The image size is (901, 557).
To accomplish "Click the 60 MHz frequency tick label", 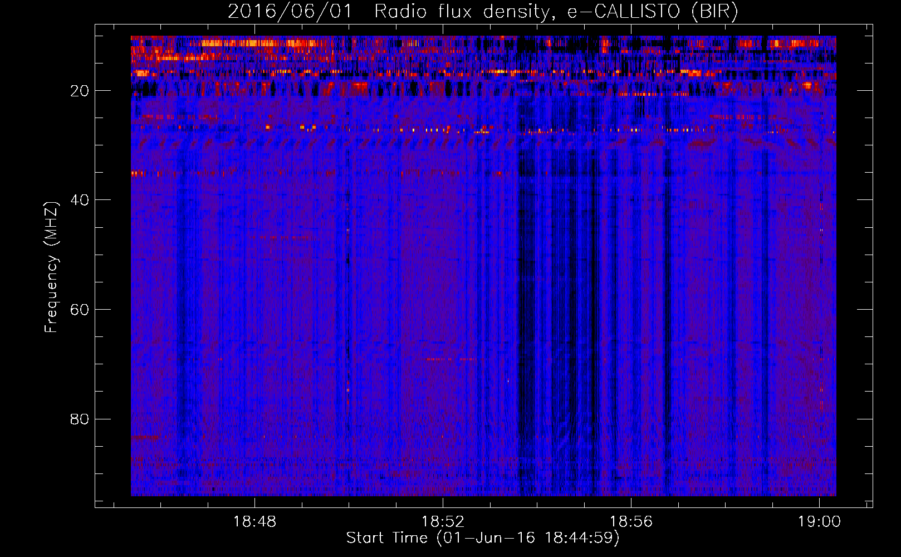I will click(x=80, y=310).
